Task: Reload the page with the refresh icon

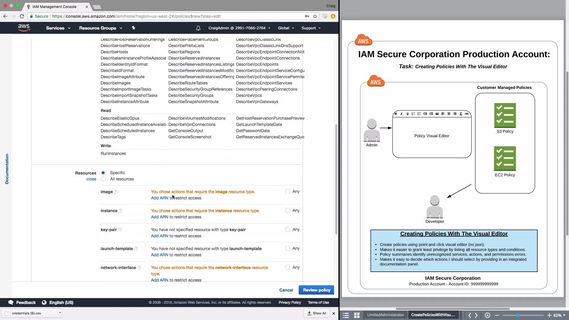Action: pyautogui.click(x=22, y=16)
